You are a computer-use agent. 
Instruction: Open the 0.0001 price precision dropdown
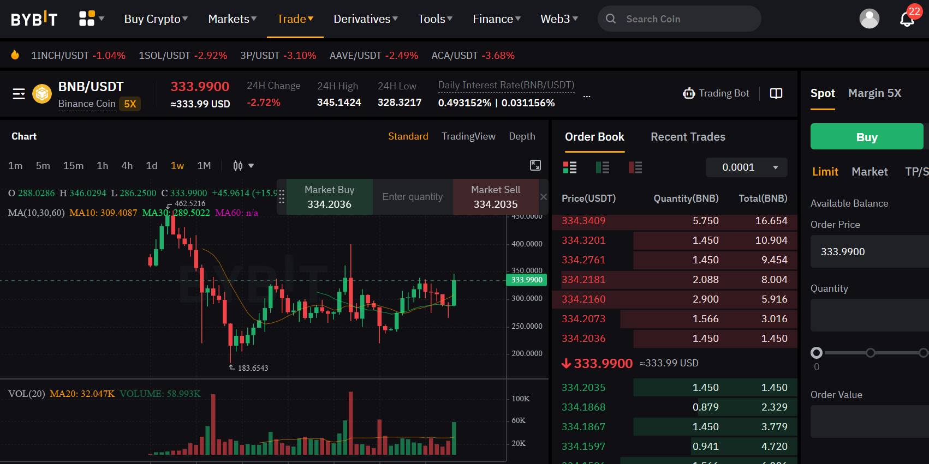(747, 167)
